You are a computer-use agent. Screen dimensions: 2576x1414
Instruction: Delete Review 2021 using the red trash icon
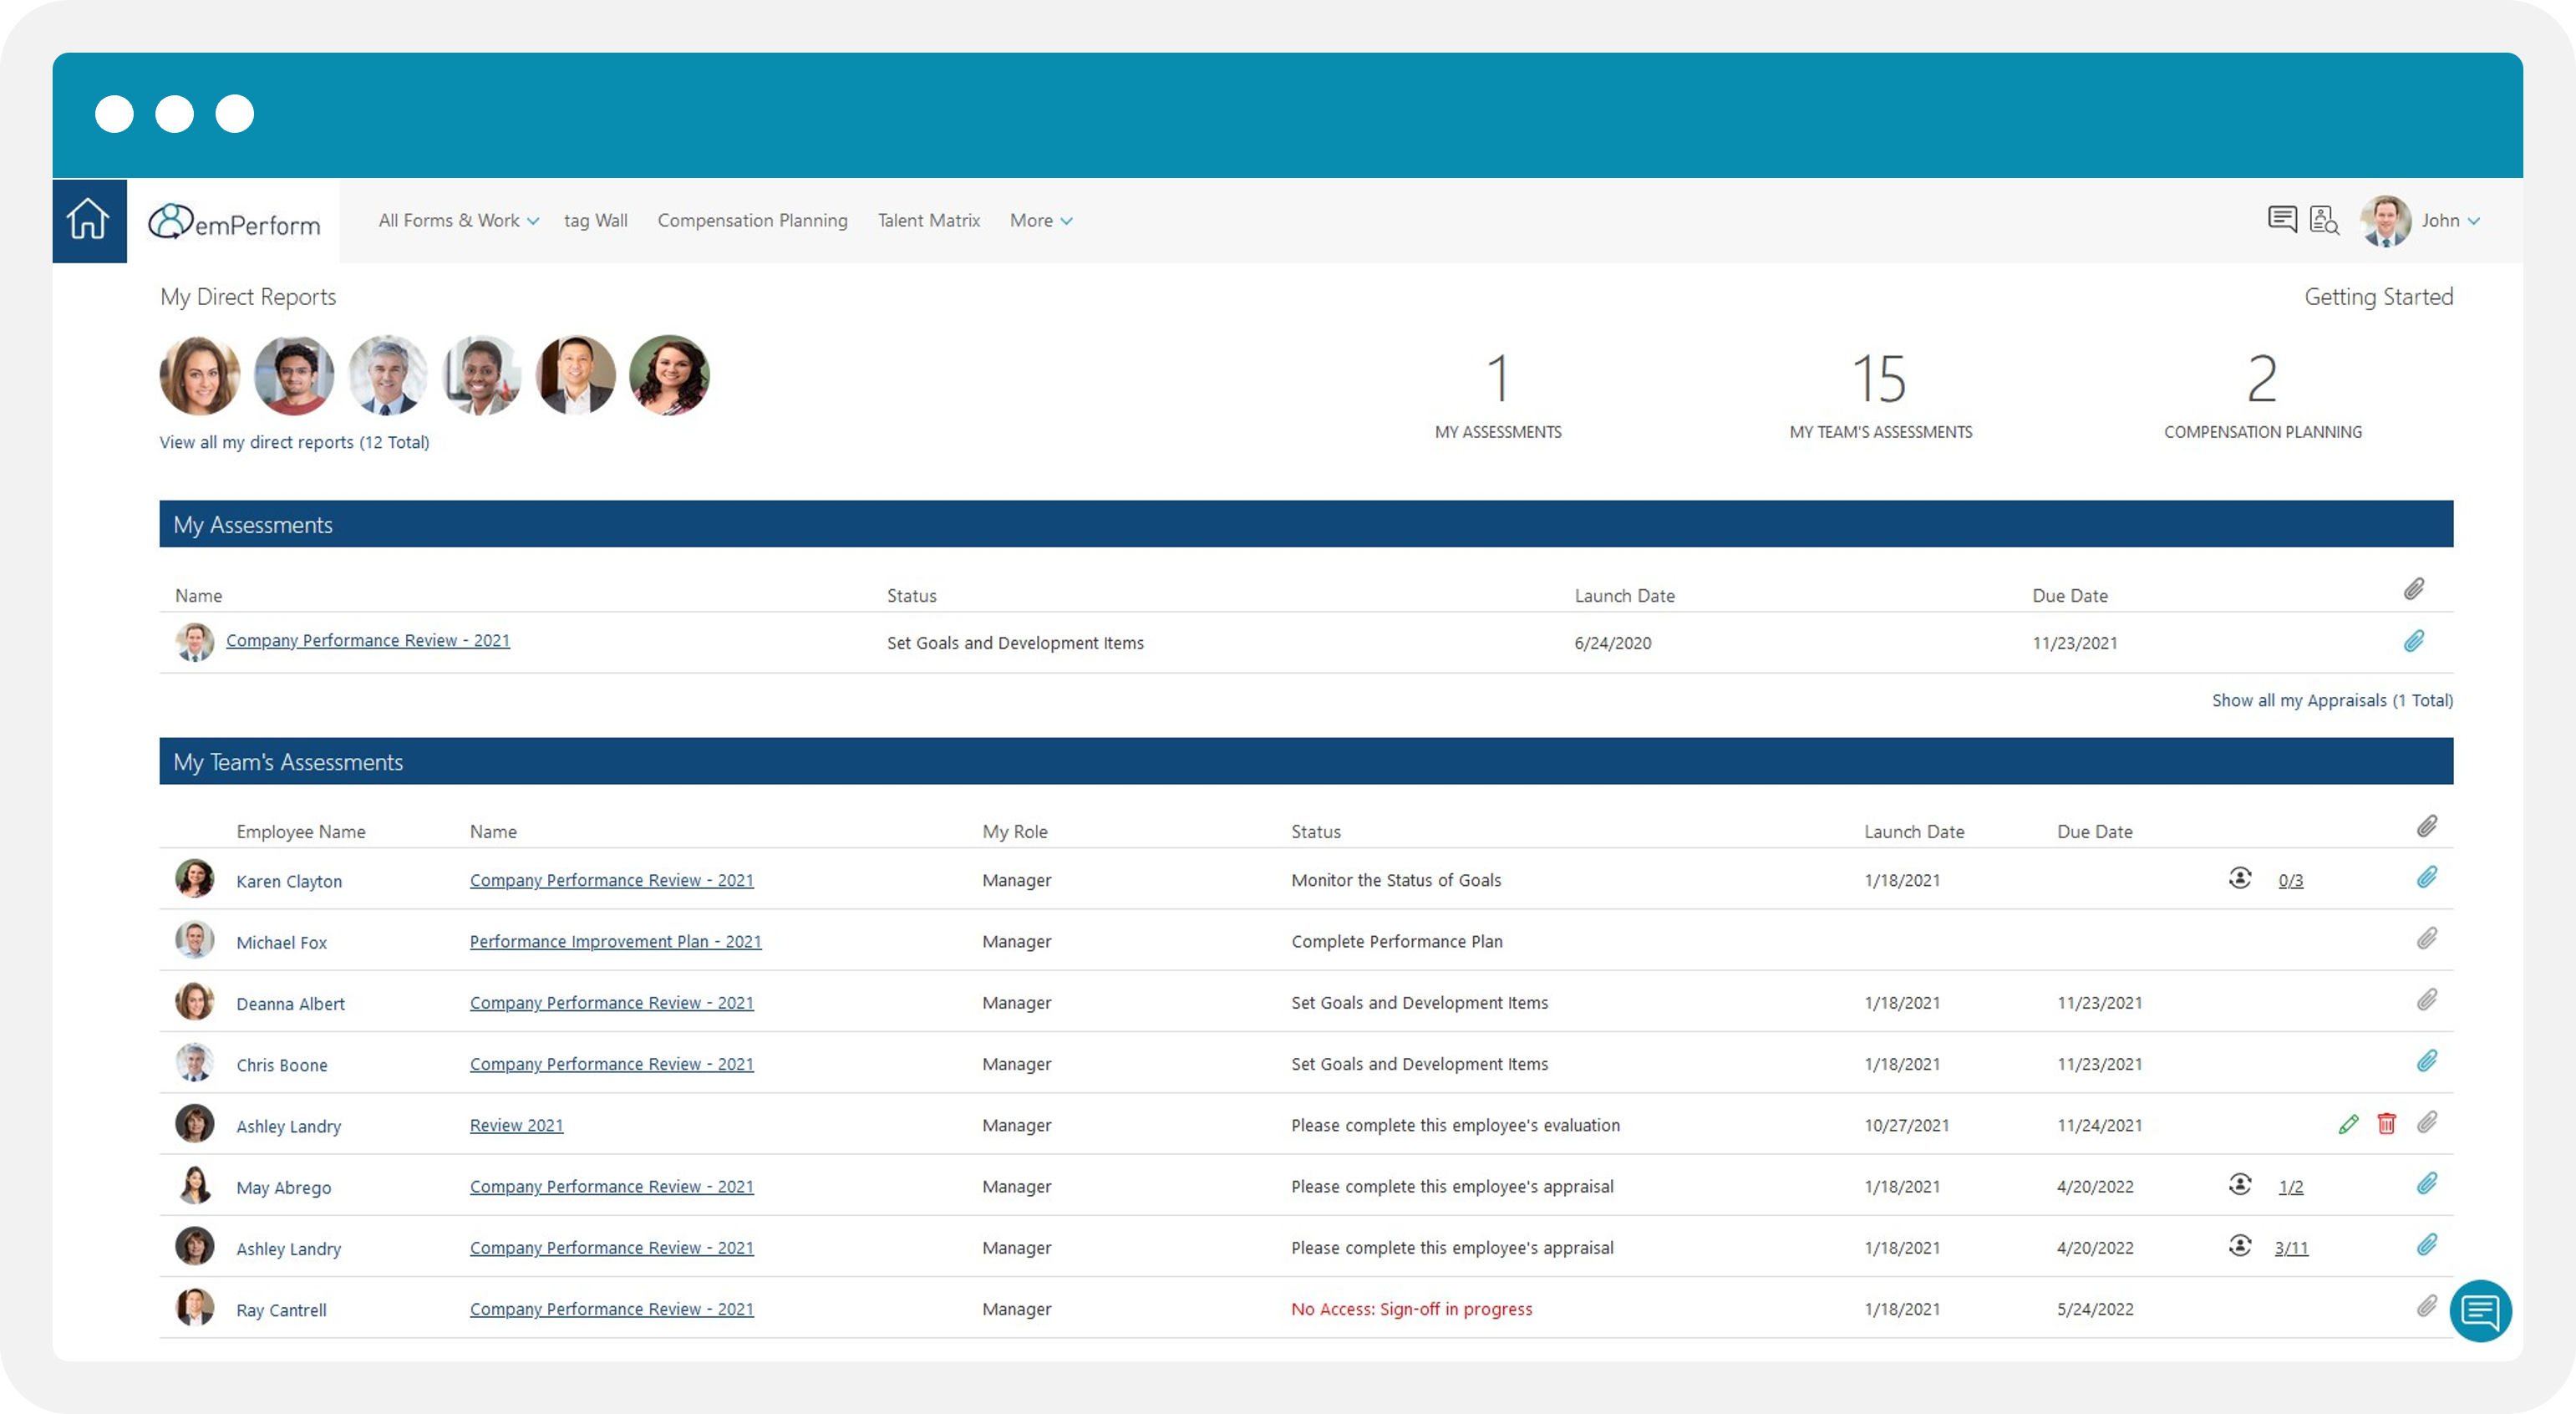pos(2388,1124)
